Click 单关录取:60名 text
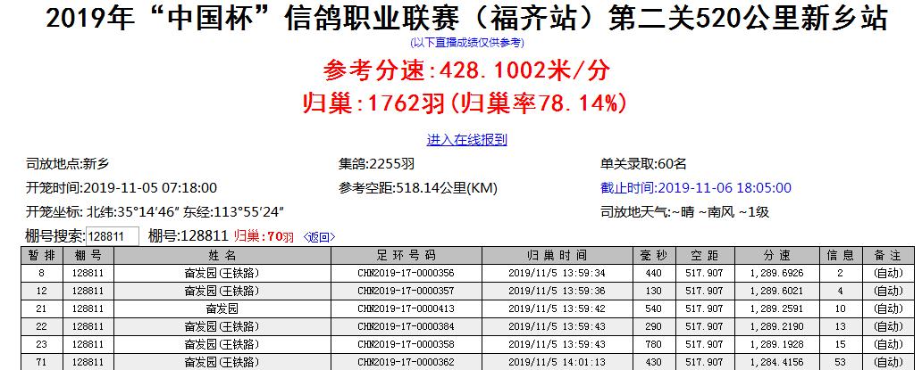This screenshot has height=370, width=922. click(x=643, y=164)
